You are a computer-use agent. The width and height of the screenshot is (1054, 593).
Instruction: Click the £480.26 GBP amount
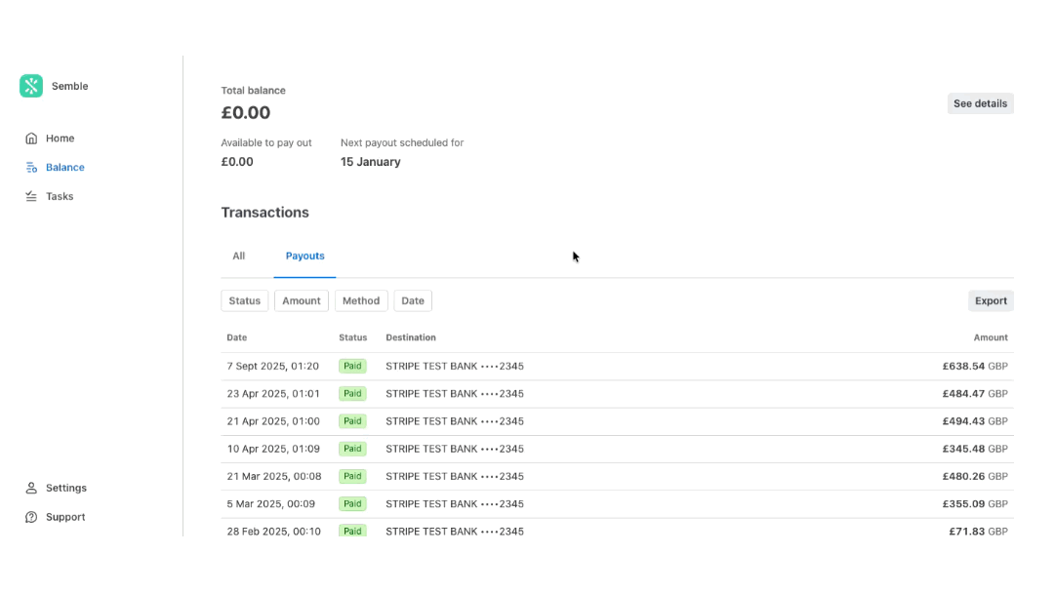coord(975,477)
